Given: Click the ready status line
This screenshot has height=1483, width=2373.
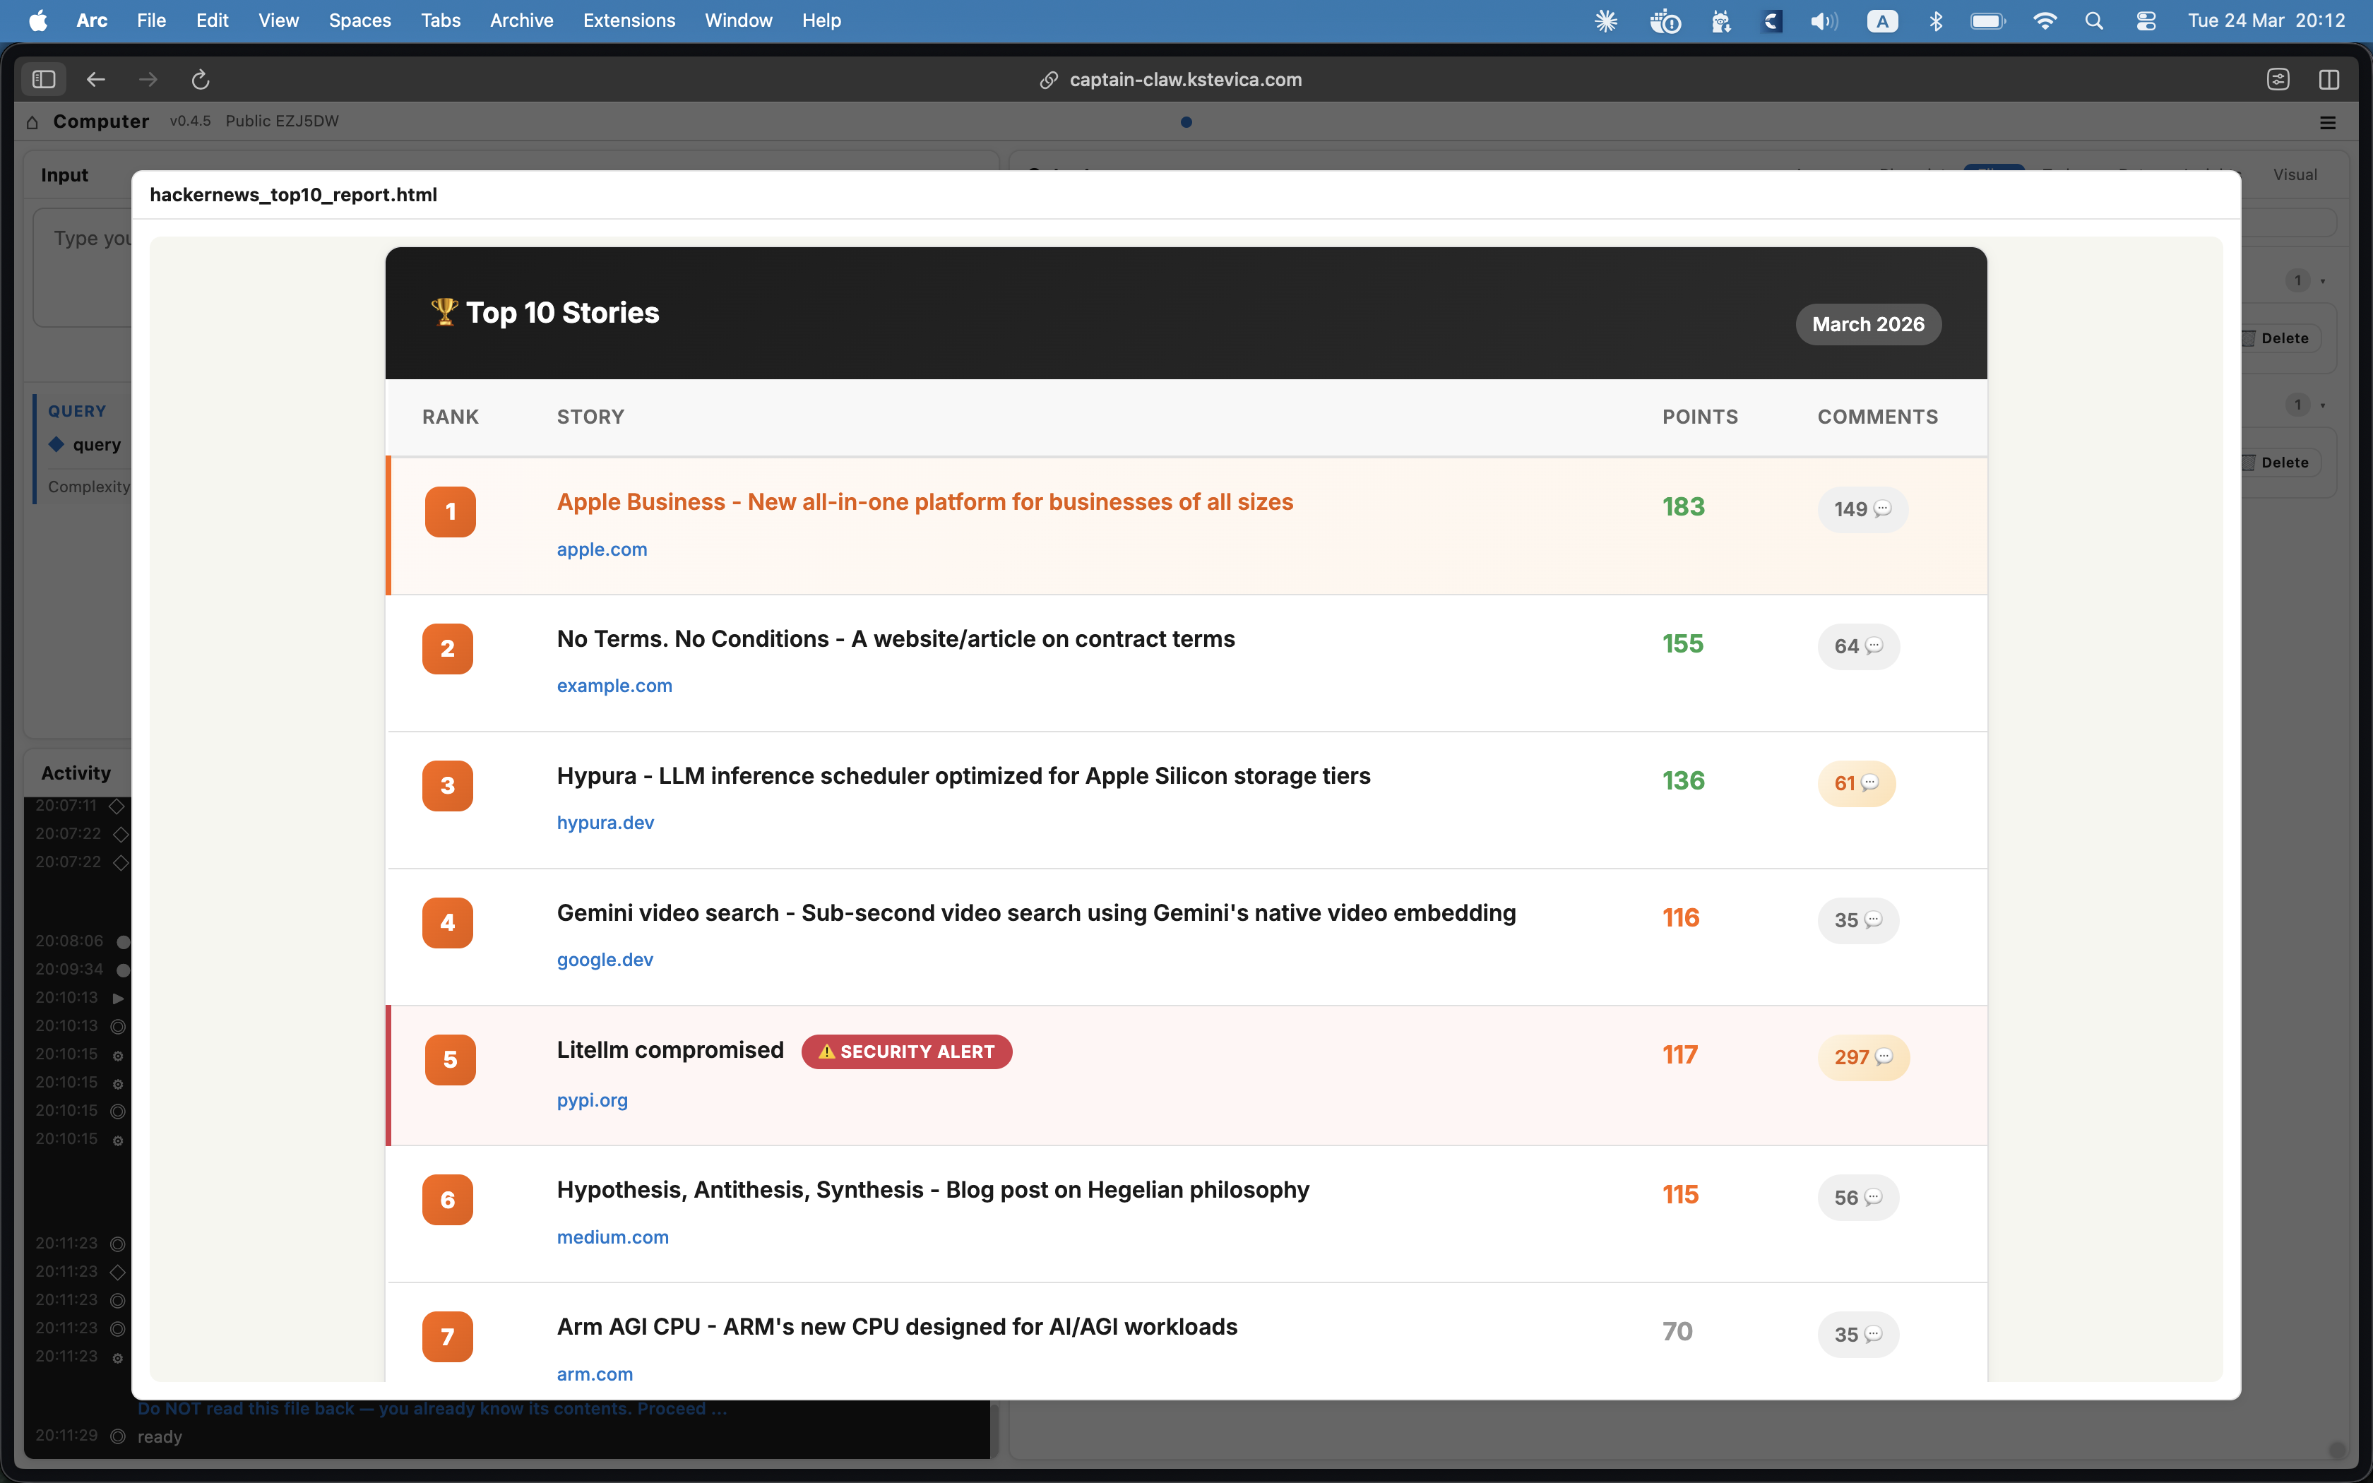Looking at the screenshot, I should (x=159, y=1436).
